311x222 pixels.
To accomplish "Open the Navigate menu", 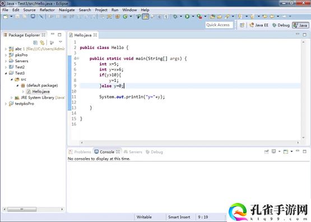I will tap(67, 10).
